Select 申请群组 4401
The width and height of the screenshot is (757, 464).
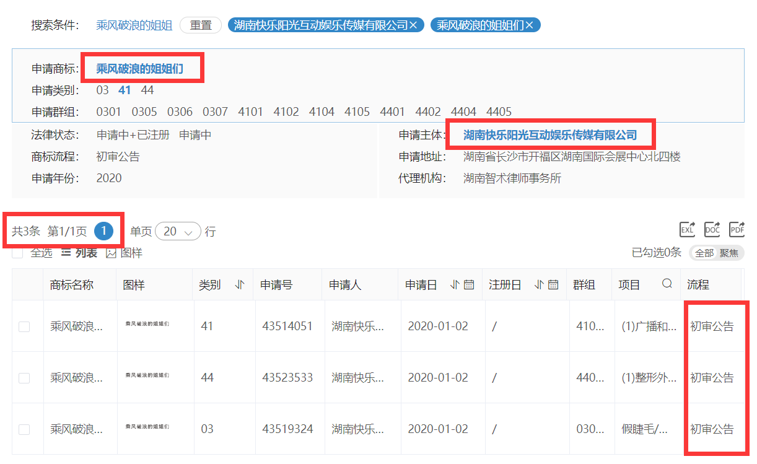(x=392, y=112)
